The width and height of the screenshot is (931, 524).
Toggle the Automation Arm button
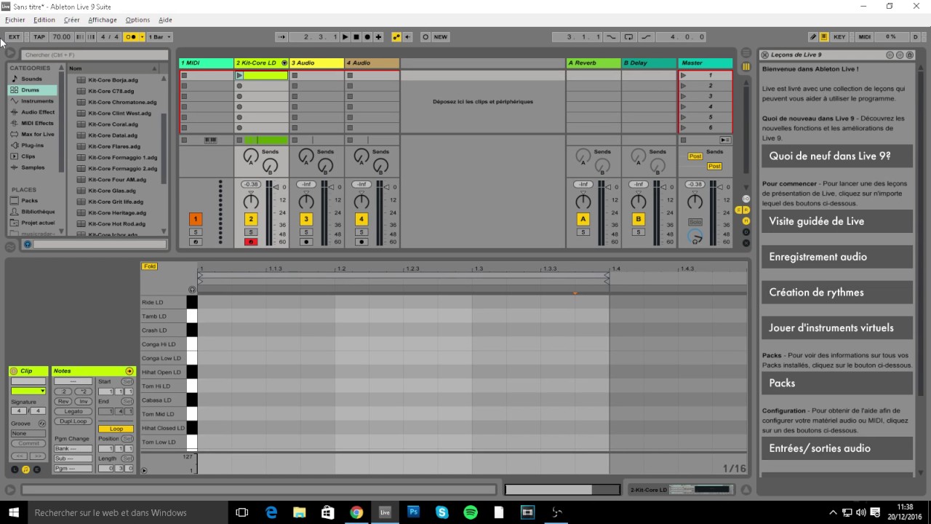[396, 36]
